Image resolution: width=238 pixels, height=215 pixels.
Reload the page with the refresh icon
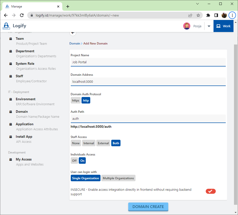click(22, 15)
